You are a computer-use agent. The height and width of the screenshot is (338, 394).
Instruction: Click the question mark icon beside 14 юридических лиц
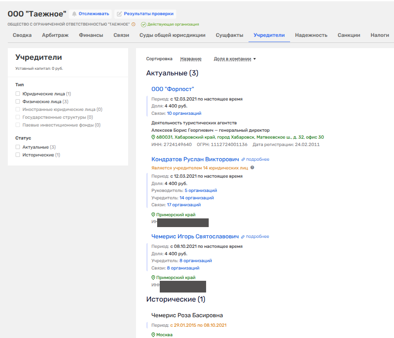252,168
